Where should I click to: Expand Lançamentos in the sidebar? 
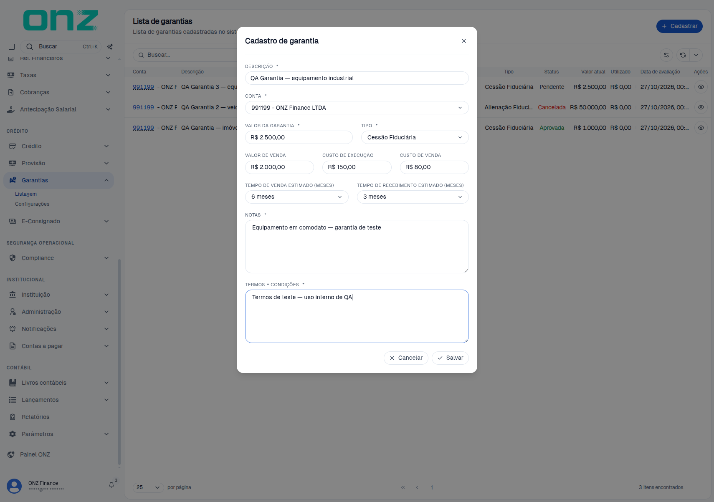[58, 400]
